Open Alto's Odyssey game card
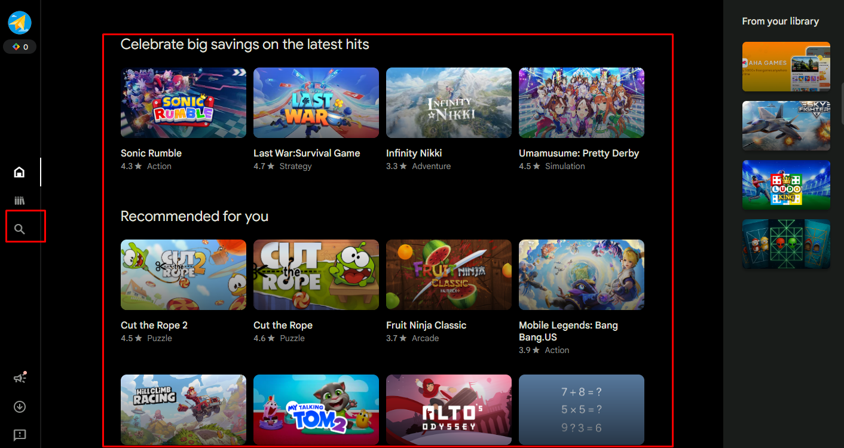The height and width of the screenshot is (448, 844). coord(448,410)
